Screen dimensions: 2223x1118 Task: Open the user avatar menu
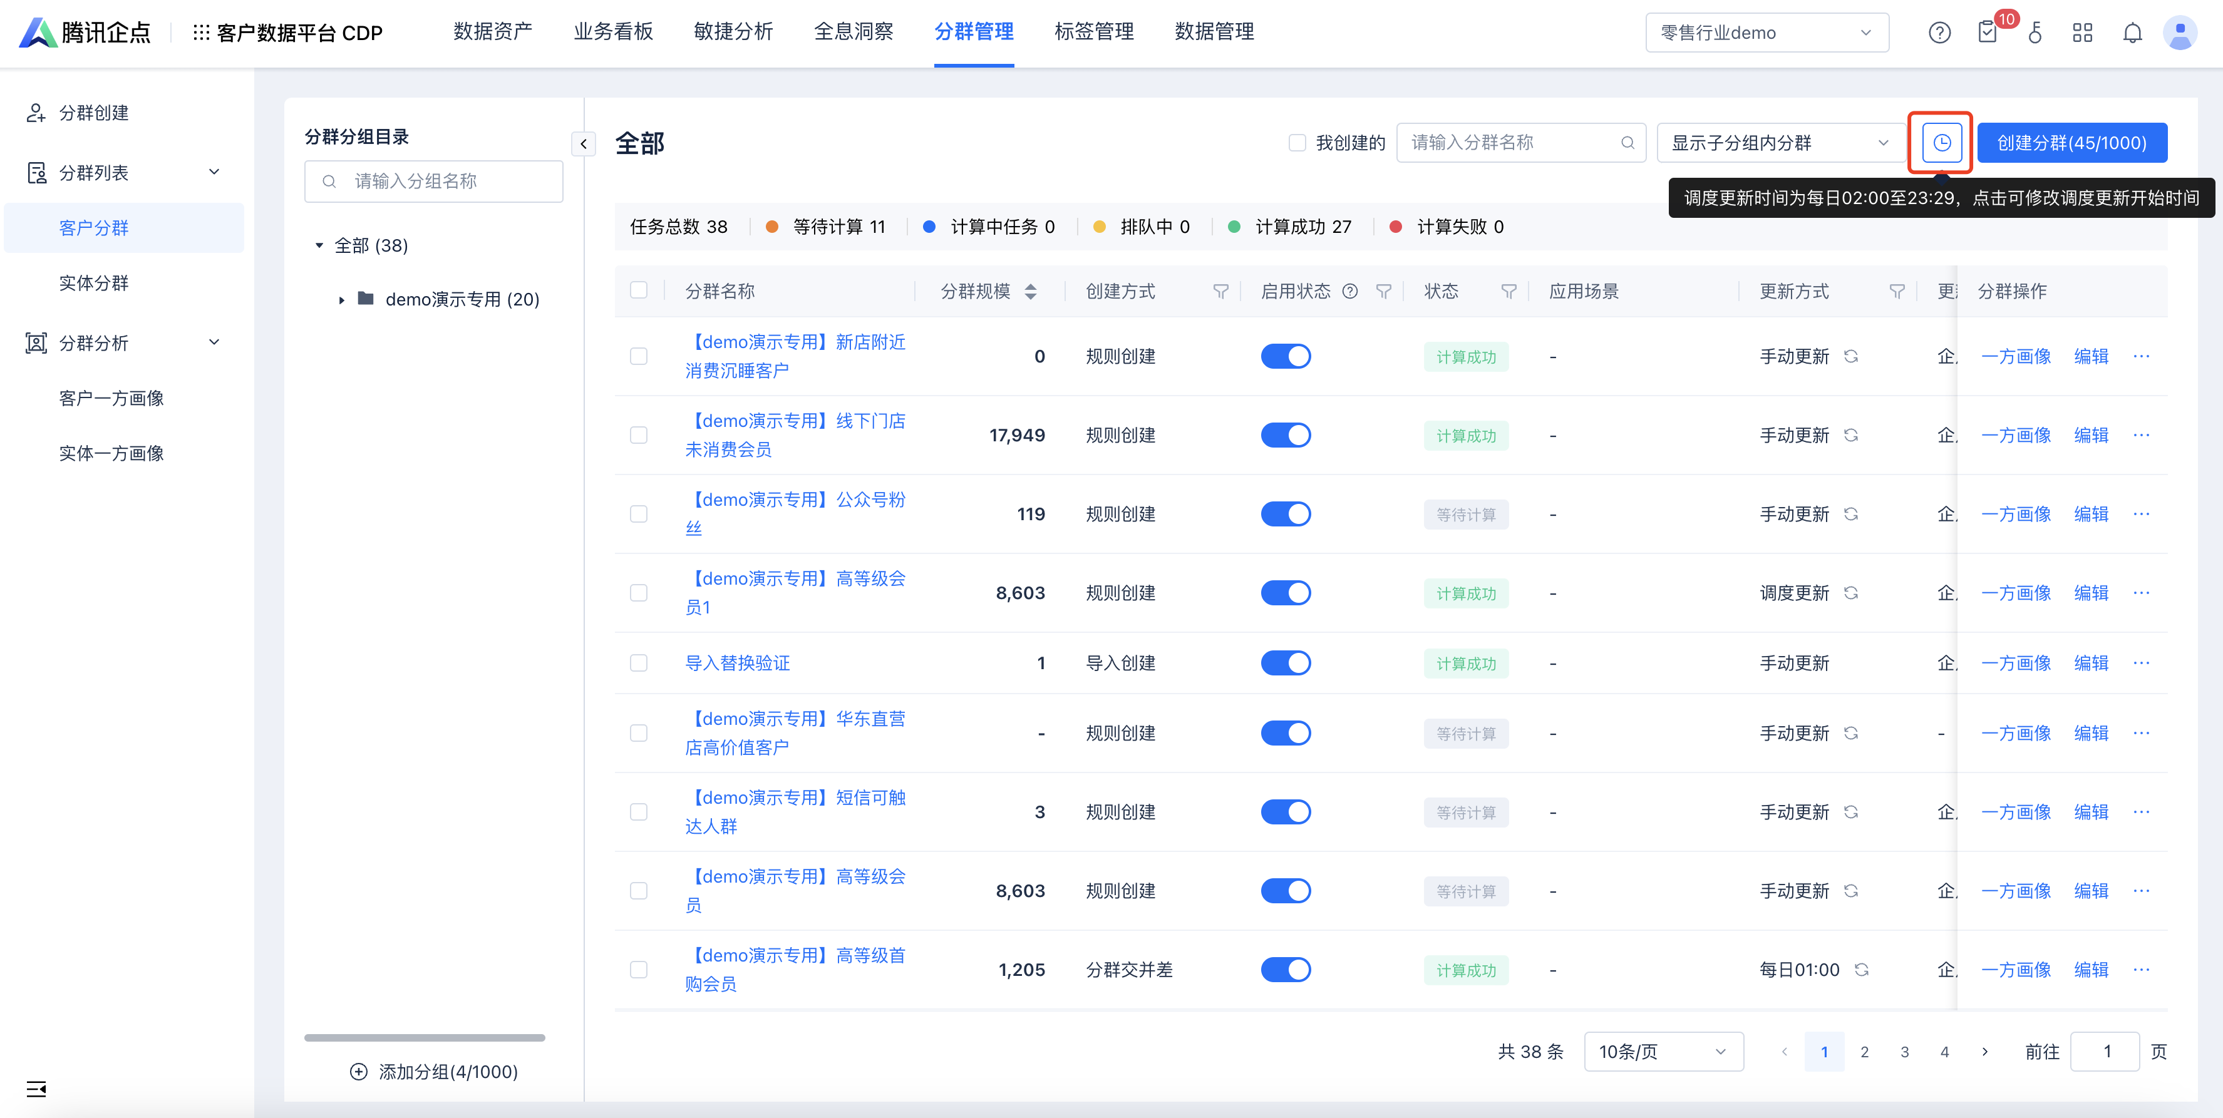2180,33
